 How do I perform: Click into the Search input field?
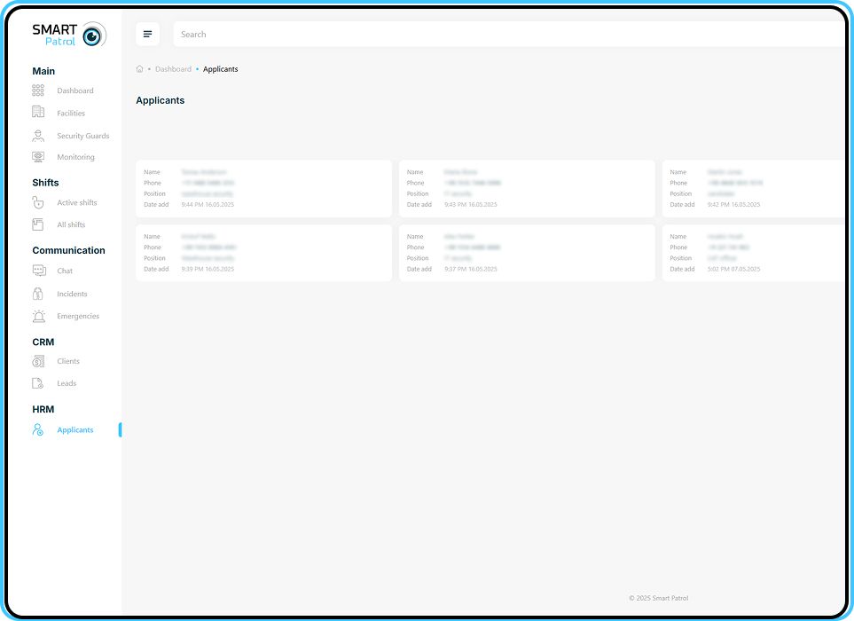tap(505, 35)
